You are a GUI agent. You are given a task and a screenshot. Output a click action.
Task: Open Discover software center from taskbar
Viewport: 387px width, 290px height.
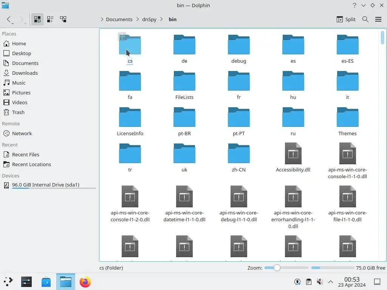pos(46,282)
